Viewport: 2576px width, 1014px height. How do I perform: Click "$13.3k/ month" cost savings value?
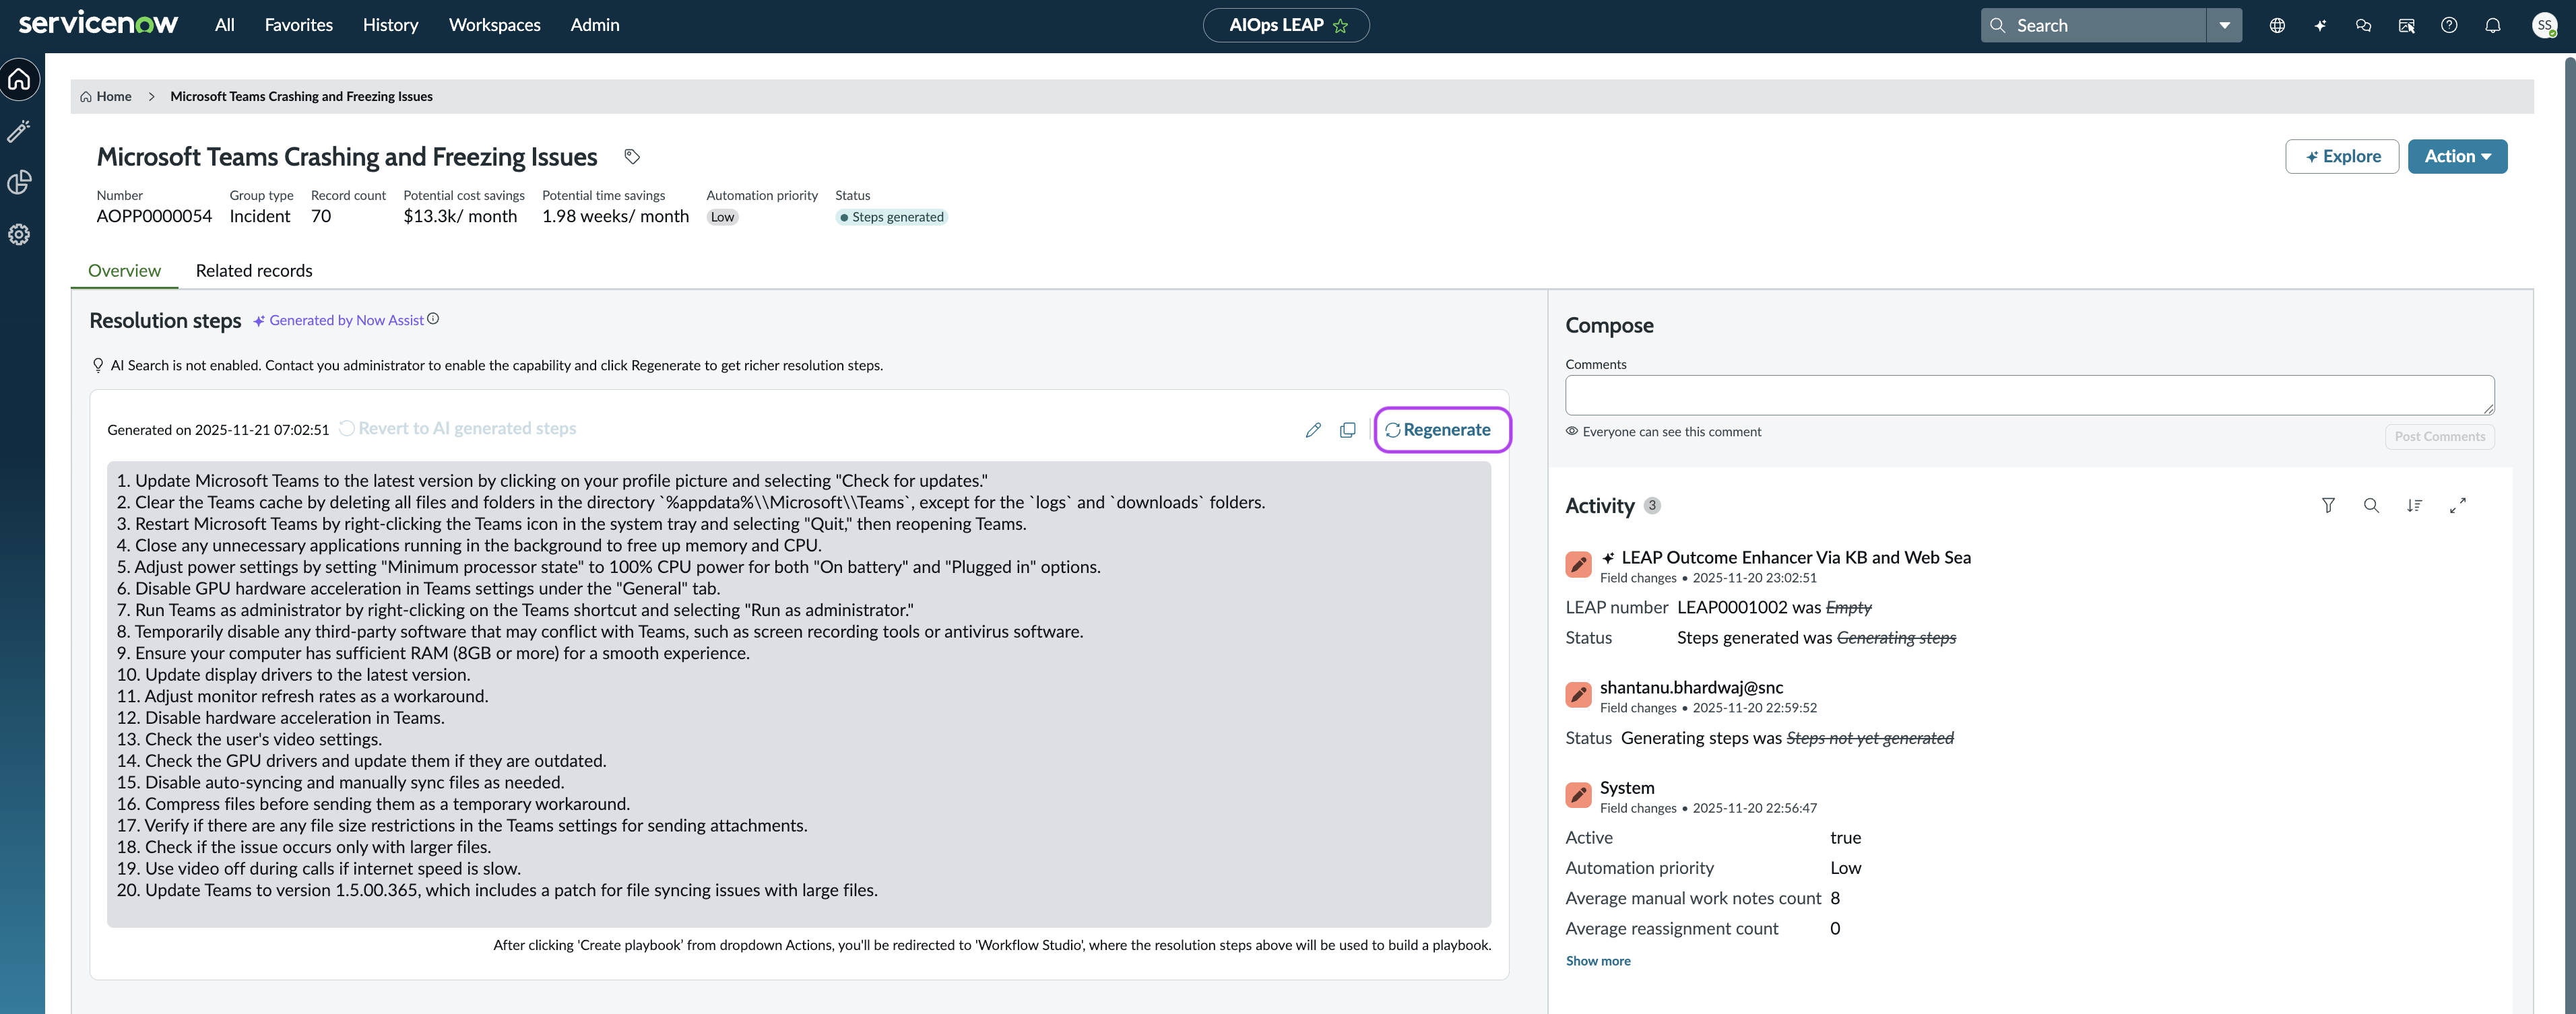point(460,217)
